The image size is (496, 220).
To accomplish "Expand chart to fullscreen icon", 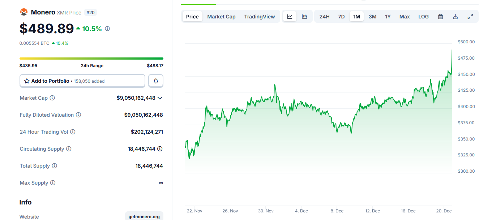I will pyautogui.click(x=470, y=17).
